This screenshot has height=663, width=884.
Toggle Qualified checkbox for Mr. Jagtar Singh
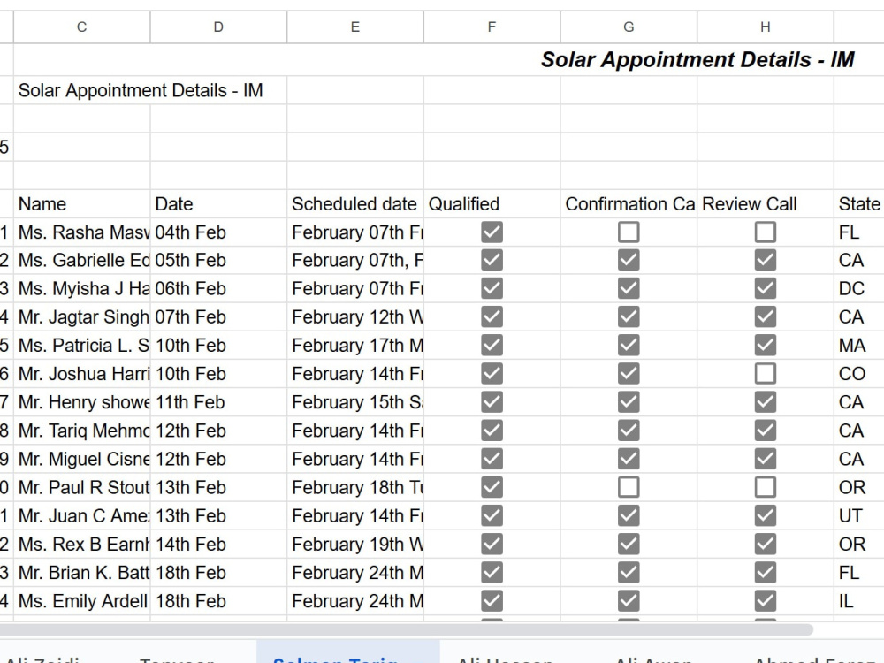(492, 316)
